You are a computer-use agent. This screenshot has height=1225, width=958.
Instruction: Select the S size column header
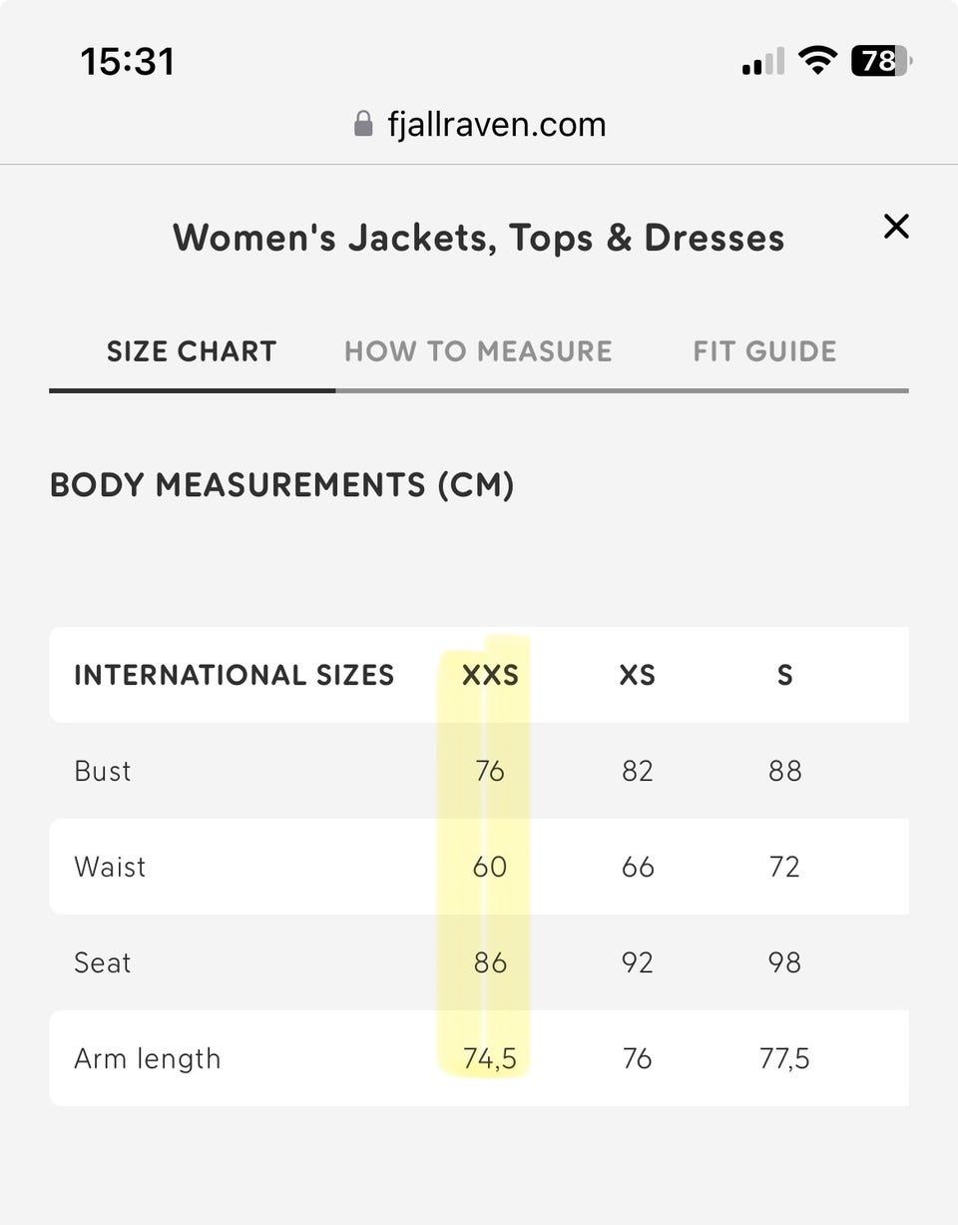pos(785,675)
